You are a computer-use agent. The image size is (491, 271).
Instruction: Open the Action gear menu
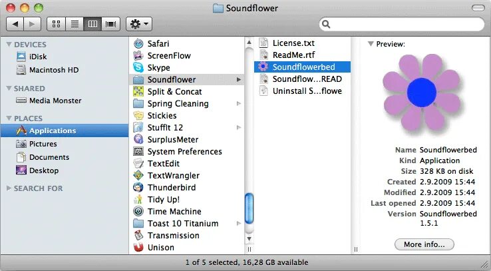[x=139, y=24]
